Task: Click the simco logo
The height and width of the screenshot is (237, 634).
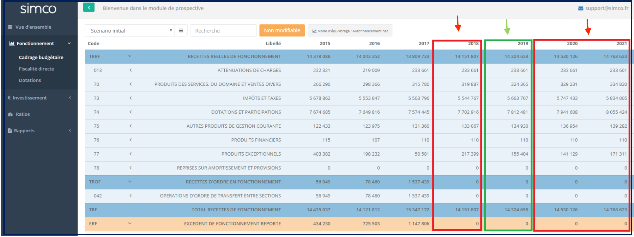Action: point(38,9)
